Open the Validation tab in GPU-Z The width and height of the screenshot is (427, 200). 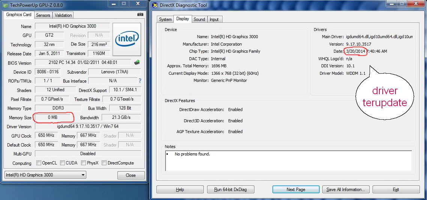63,15
